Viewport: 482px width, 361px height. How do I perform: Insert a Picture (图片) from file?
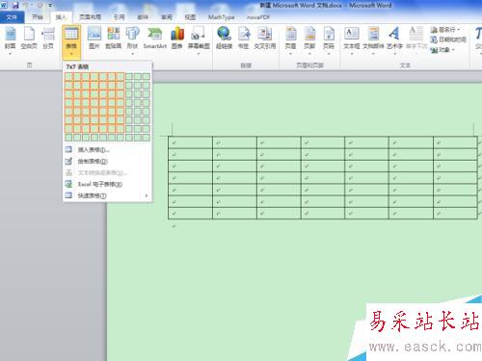(x=94, y=39)
